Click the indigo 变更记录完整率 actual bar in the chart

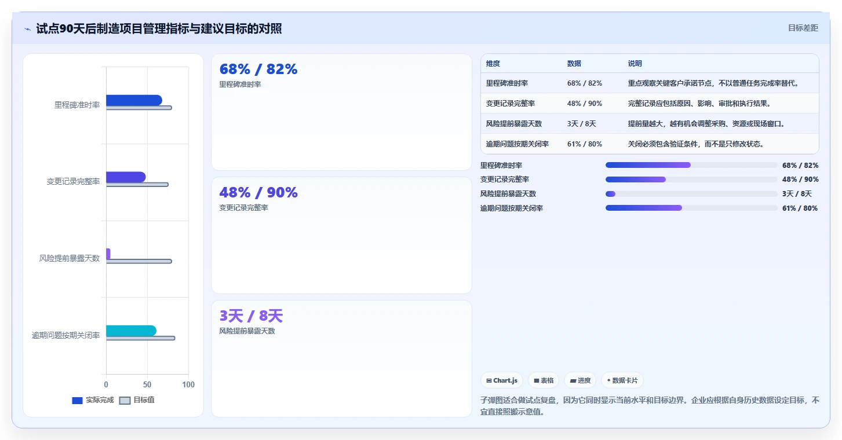pyautogui.click(x=126, y=177)
